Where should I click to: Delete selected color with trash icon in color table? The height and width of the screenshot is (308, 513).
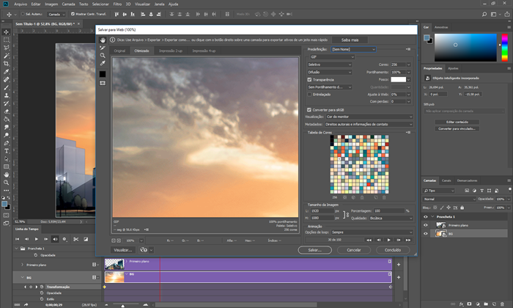point(384,197)
